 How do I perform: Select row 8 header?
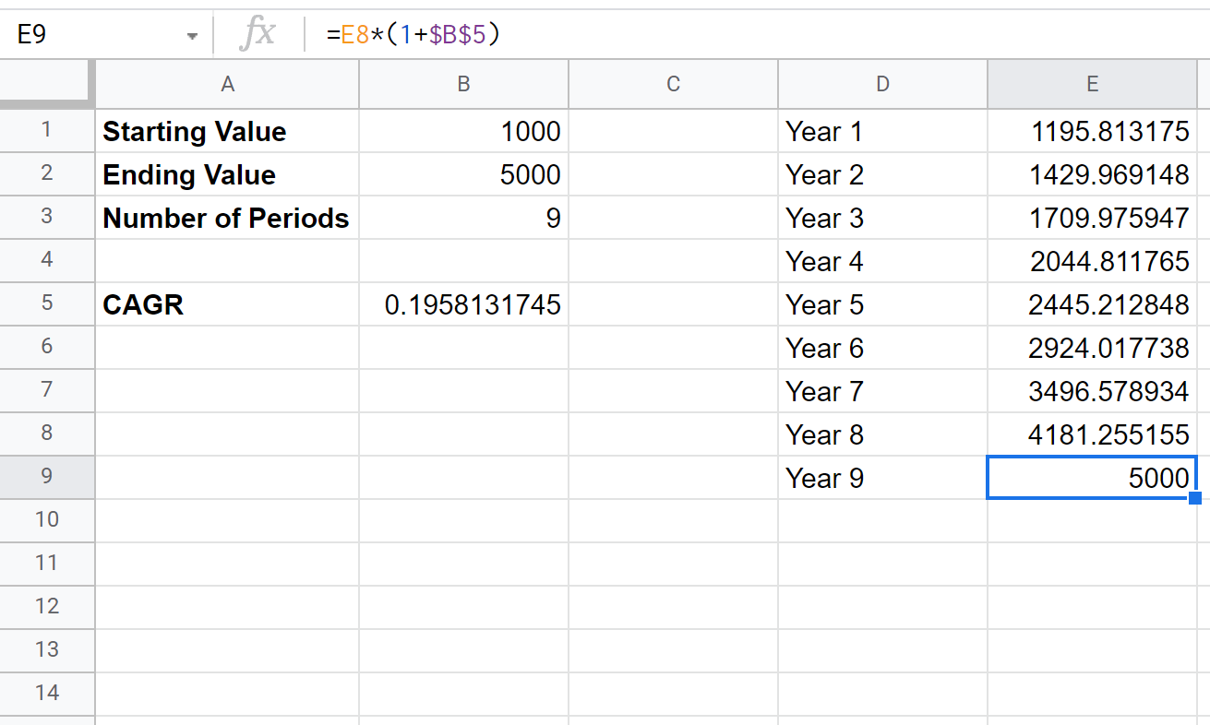47,434
